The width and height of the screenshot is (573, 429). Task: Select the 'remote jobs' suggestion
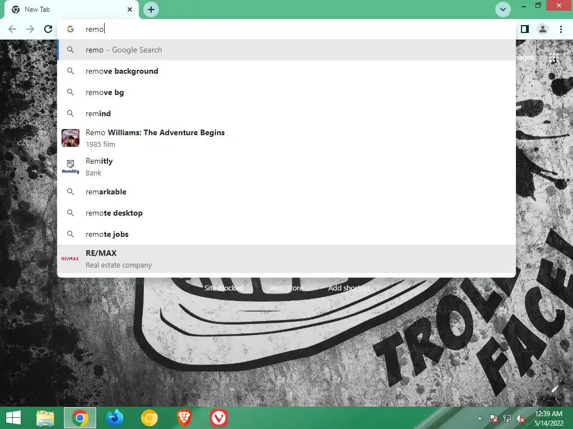[286, 234]
